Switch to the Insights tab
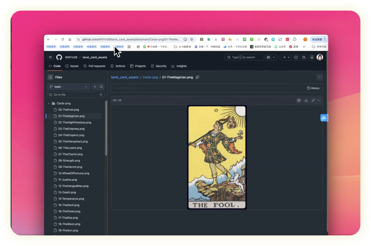This screenshot has height=246, width=371. pos(179,66)
